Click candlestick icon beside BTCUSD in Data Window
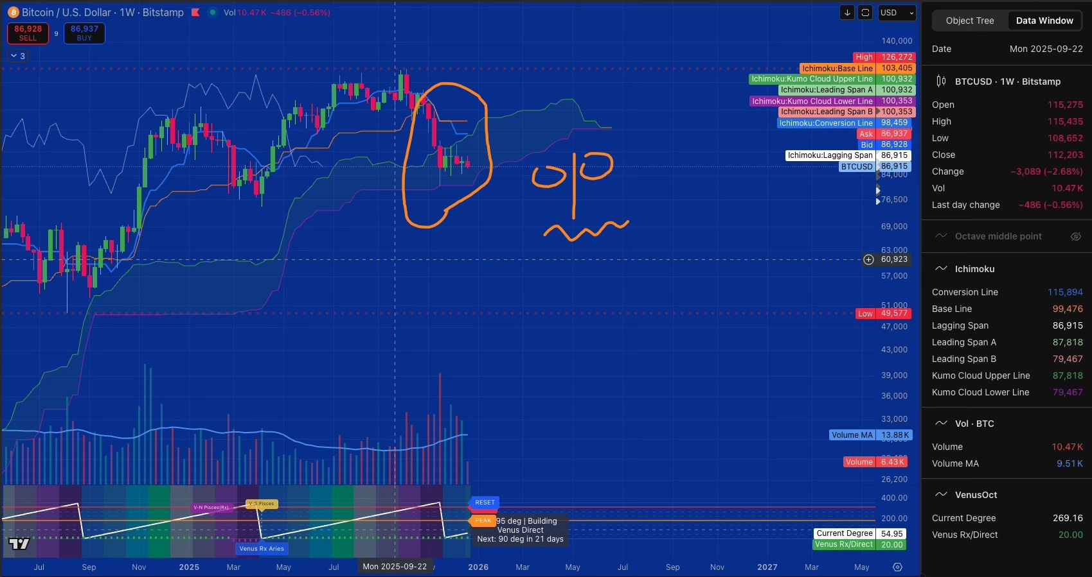The width and height of the screenshot is (1092, 577). point(941,81)
